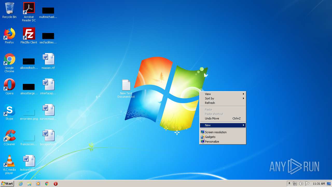Select the miasian.rtf document
The height and width of the screenshot is (187, 332).
click(48, 61)
